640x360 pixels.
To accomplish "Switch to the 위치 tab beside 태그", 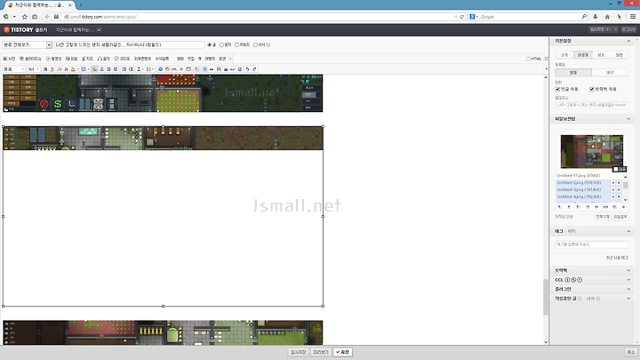I will coord(572,231).
